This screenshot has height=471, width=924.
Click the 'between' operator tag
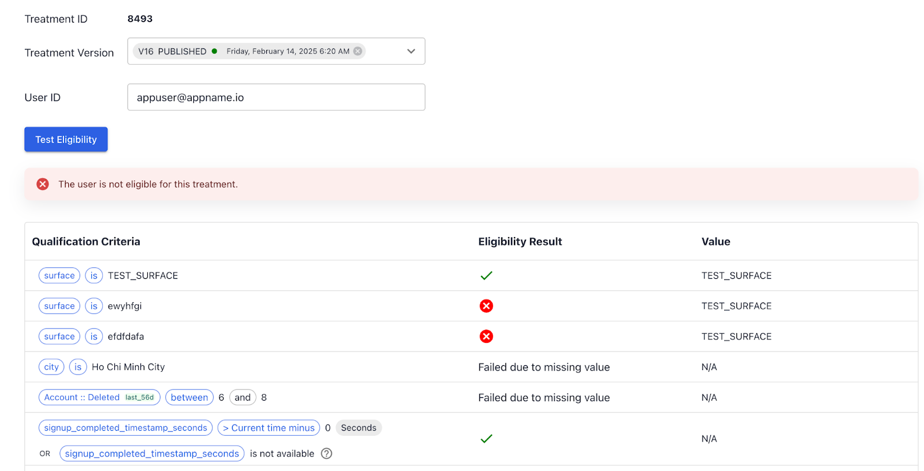pyautogui.click(x=189, y=398)
